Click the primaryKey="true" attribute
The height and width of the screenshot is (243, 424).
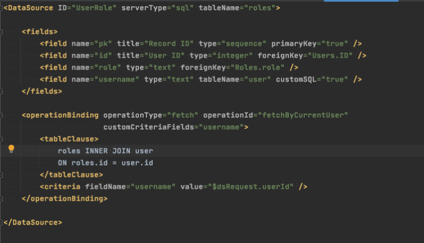[x=308, y=43]
